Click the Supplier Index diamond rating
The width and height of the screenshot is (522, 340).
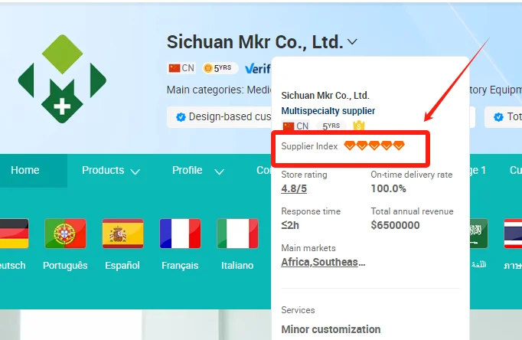click(374, 145)
